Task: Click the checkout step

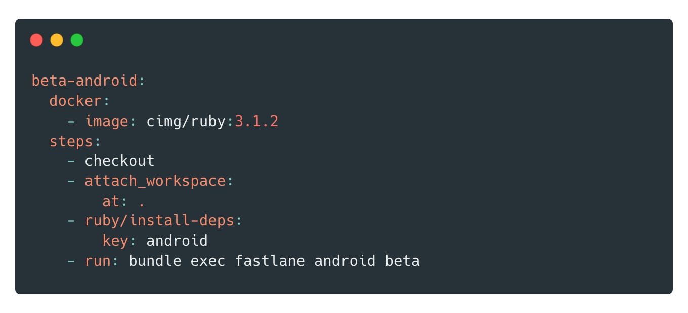Action: [119, 161]
